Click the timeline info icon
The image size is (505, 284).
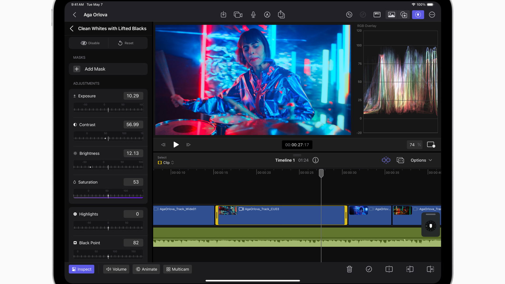(315, 160)
